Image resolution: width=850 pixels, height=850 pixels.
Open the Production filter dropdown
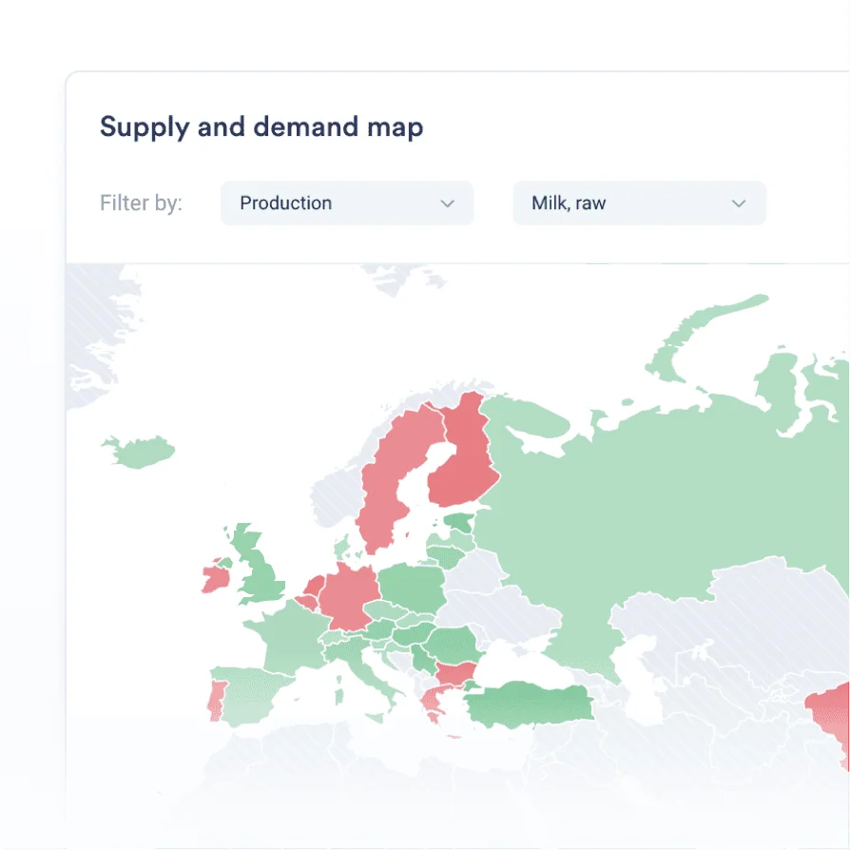point(346,203)
